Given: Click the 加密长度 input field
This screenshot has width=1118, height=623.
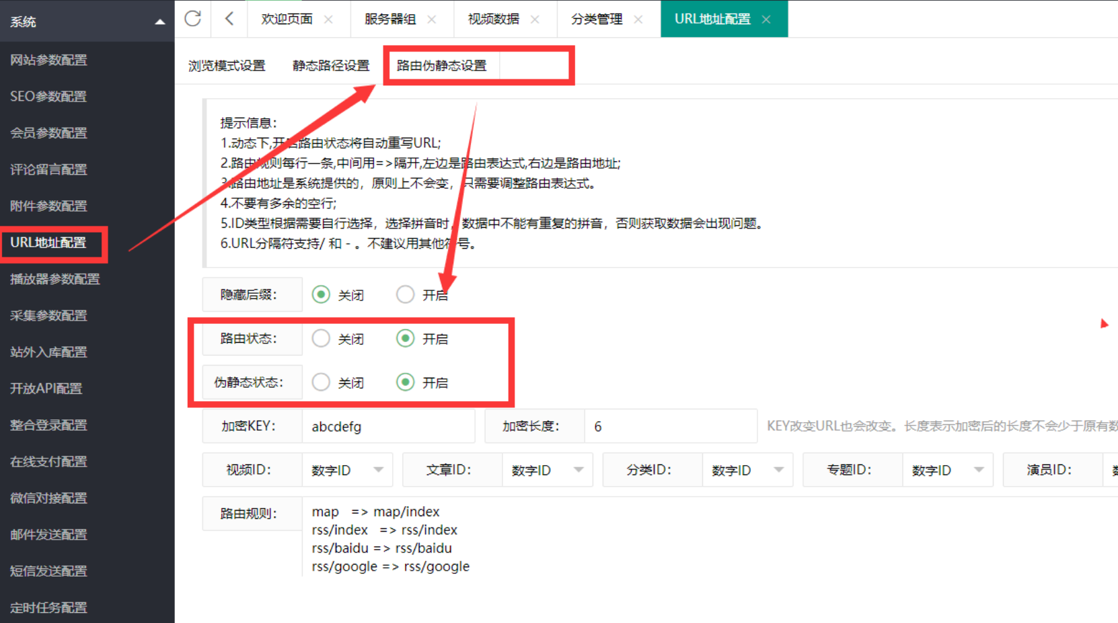Looking at the screenshot, I should tap(669, 427).
